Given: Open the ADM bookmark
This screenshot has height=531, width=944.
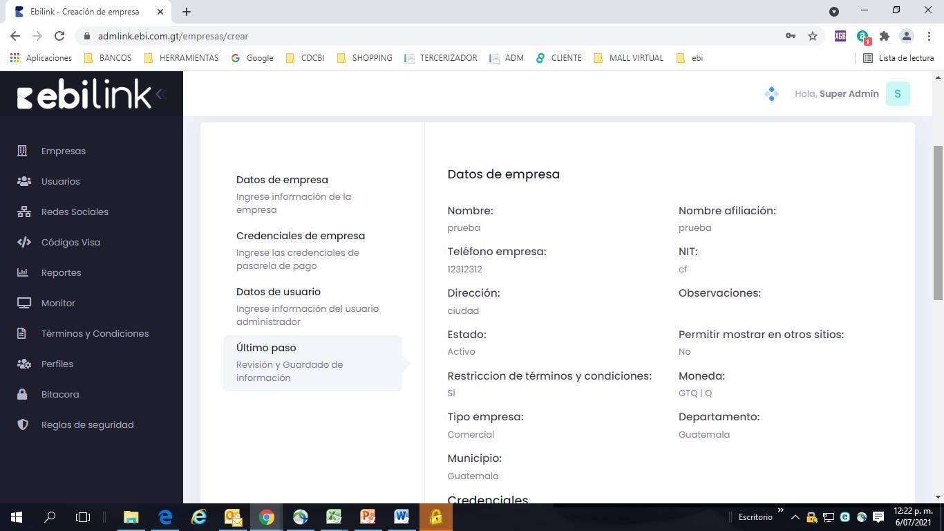Looking at the screenshot, I should 507,58.
